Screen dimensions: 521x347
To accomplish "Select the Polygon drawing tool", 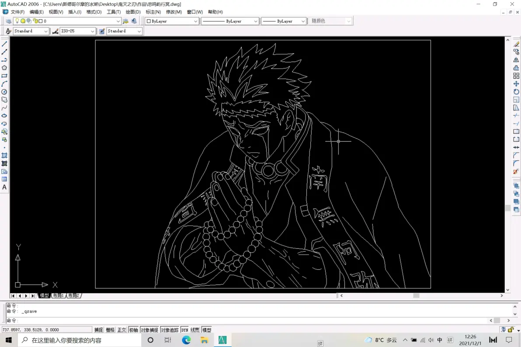I will coord(4,68).
